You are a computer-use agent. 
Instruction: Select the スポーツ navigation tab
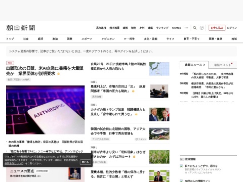pyautogui.click(x=87, y=39)
